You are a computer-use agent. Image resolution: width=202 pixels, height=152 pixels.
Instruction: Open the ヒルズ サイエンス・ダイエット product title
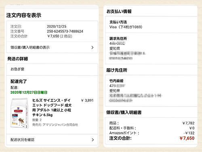point(52,107)
